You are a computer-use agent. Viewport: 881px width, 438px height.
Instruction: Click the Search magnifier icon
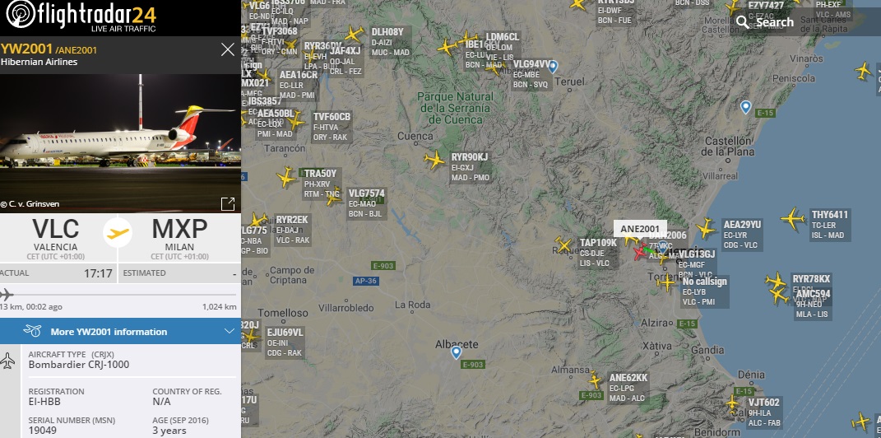click(x=743, y=22)
